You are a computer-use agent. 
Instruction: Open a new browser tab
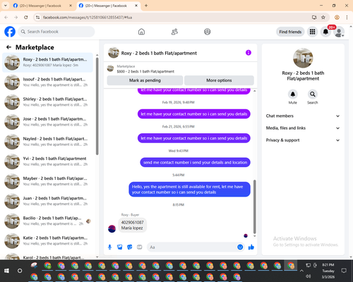pyautogui.click(x=146, y=6)
